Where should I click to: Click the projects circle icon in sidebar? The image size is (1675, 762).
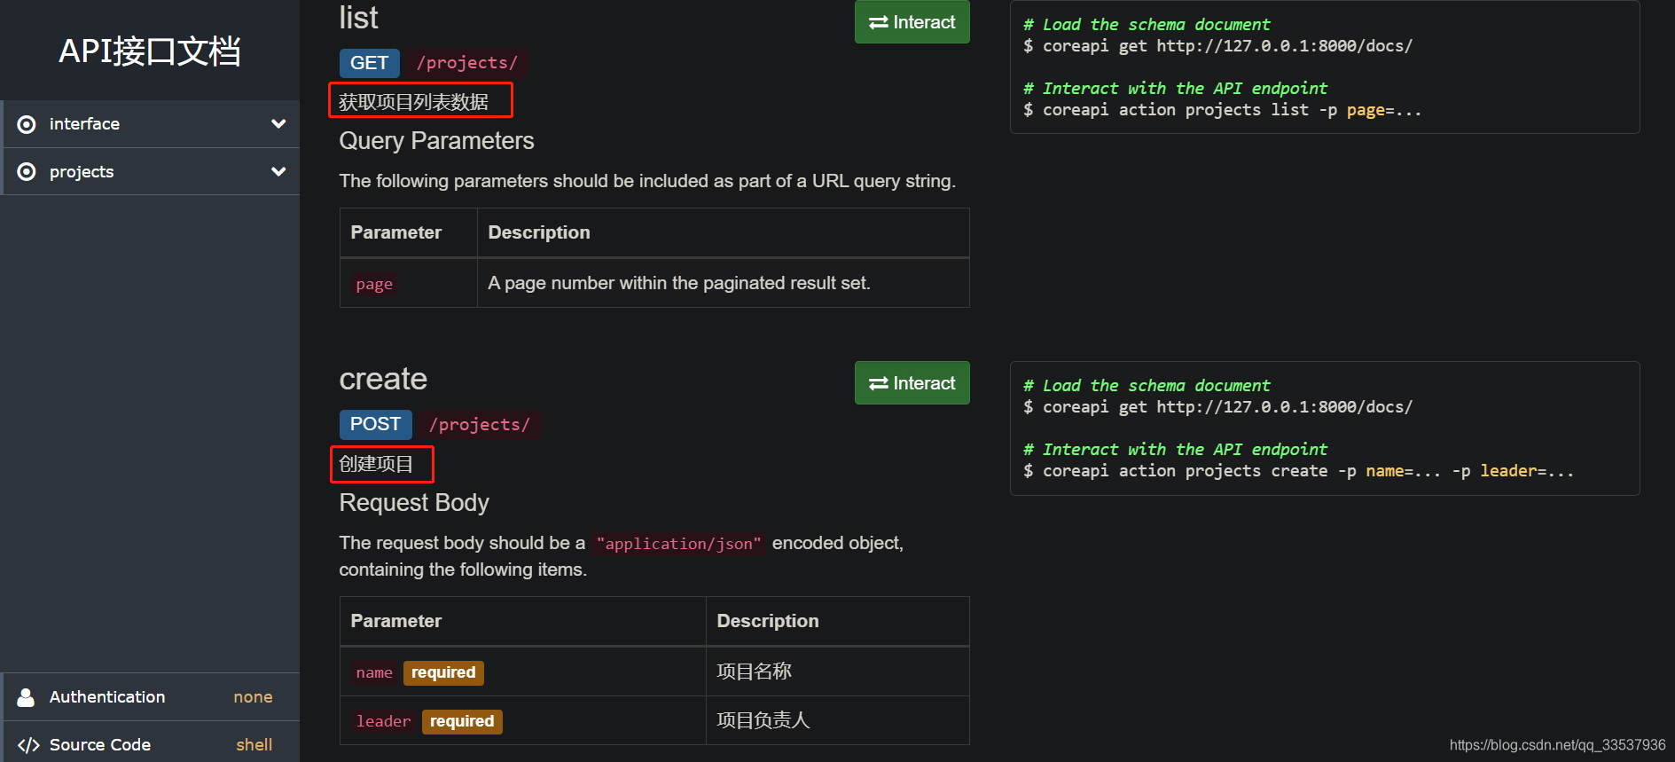(27, 172)
